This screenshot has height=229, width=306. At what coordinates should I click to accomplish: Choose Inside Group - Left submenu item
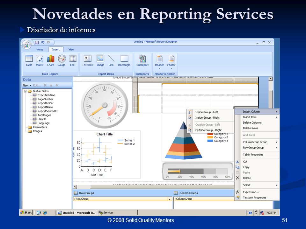pos(210,112)
